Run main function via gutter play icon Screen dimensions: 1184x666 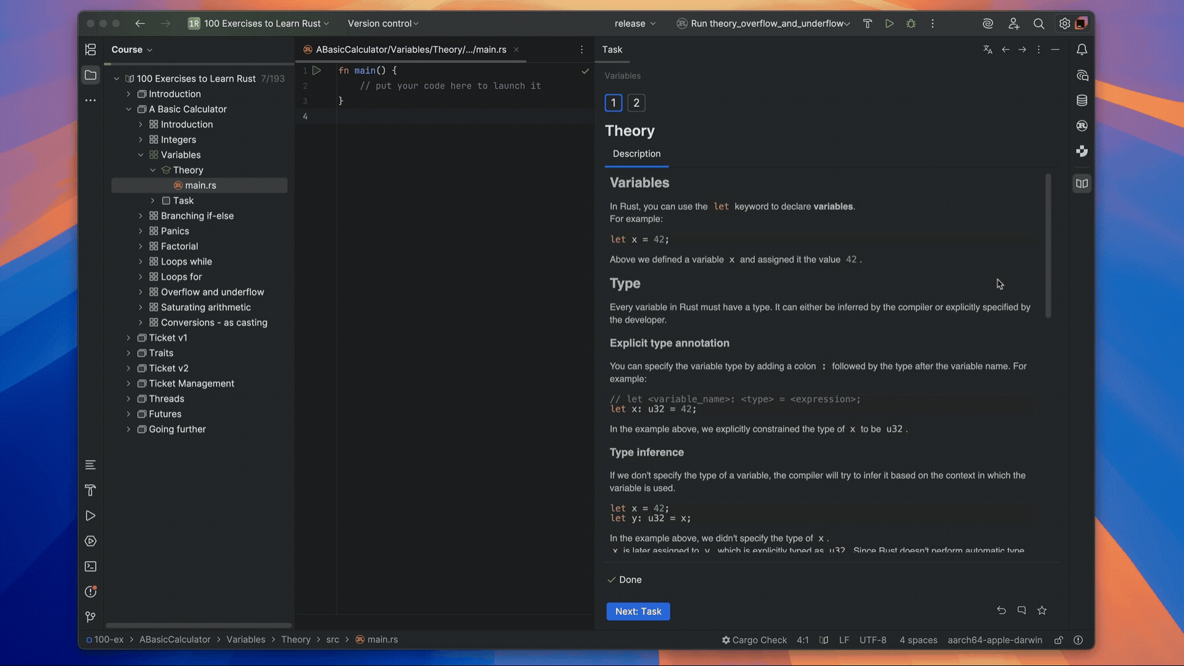(317, 70)
